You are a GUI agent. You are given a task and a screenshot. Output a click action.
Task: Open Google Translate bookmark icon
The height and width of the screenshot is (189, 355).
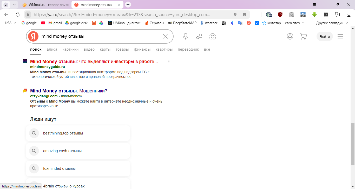click(240, 23)
